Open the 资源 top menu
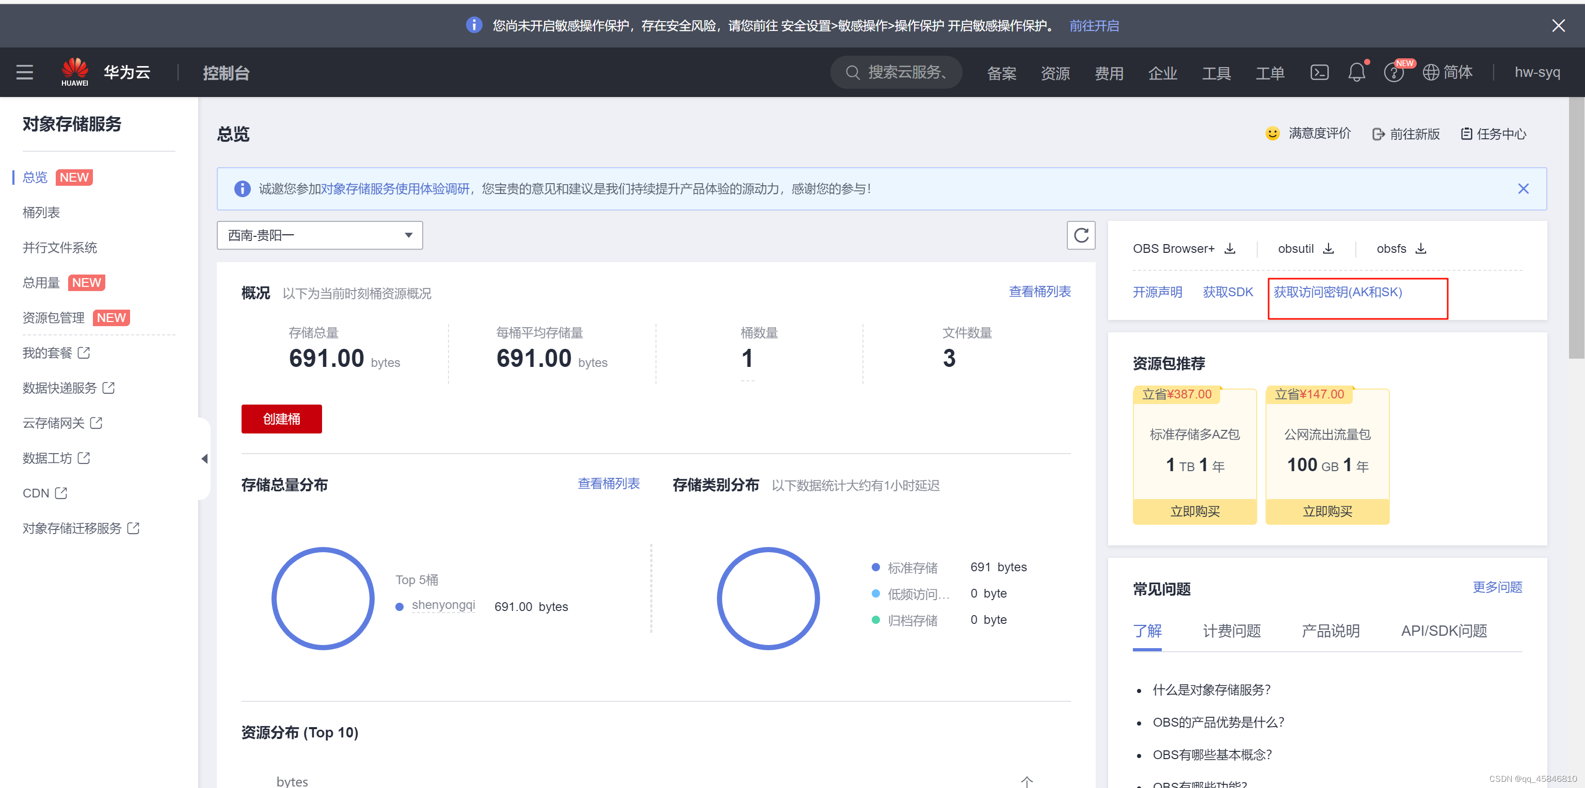1585x788 pixels. point(1054,73)
